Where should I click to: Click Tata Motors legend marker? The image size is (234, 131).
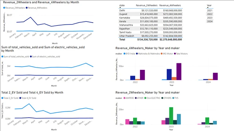[x=175, y=53]
